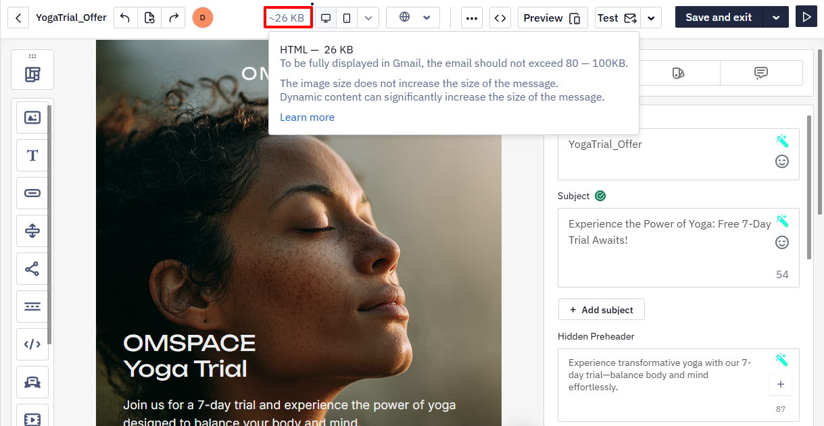Use AI wand in the name field

point(782,141)
